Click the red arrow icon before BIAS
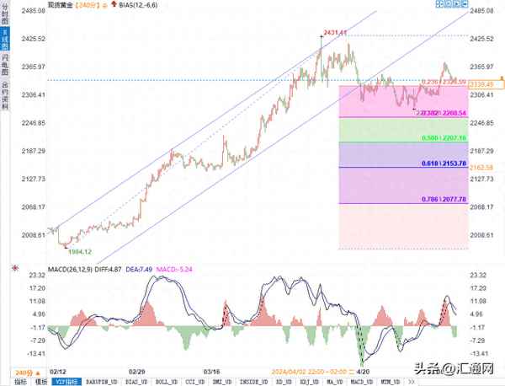The height and width of the screenshot is (386, 505). (114, 4)
